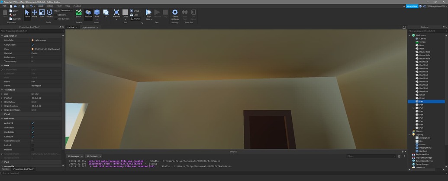Viewport: 448px width, 181px height.
Task: Toggle the CanTouch checkbox
Action: click(x=33, y=137)
